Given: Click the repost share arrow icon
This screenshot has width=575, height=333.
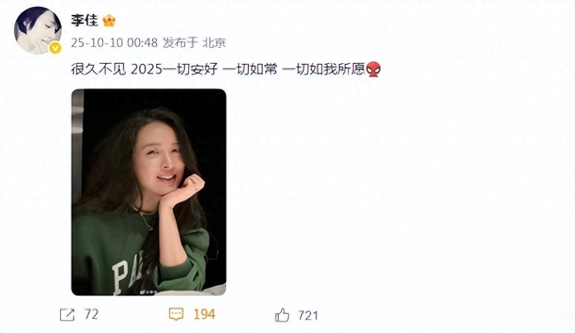Looking at the screenshot, I should tap(67, 315).
